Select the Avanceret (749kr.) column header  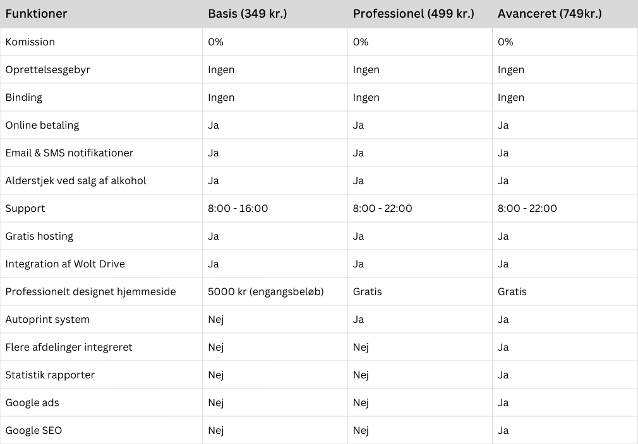click(x=550, y=13)
